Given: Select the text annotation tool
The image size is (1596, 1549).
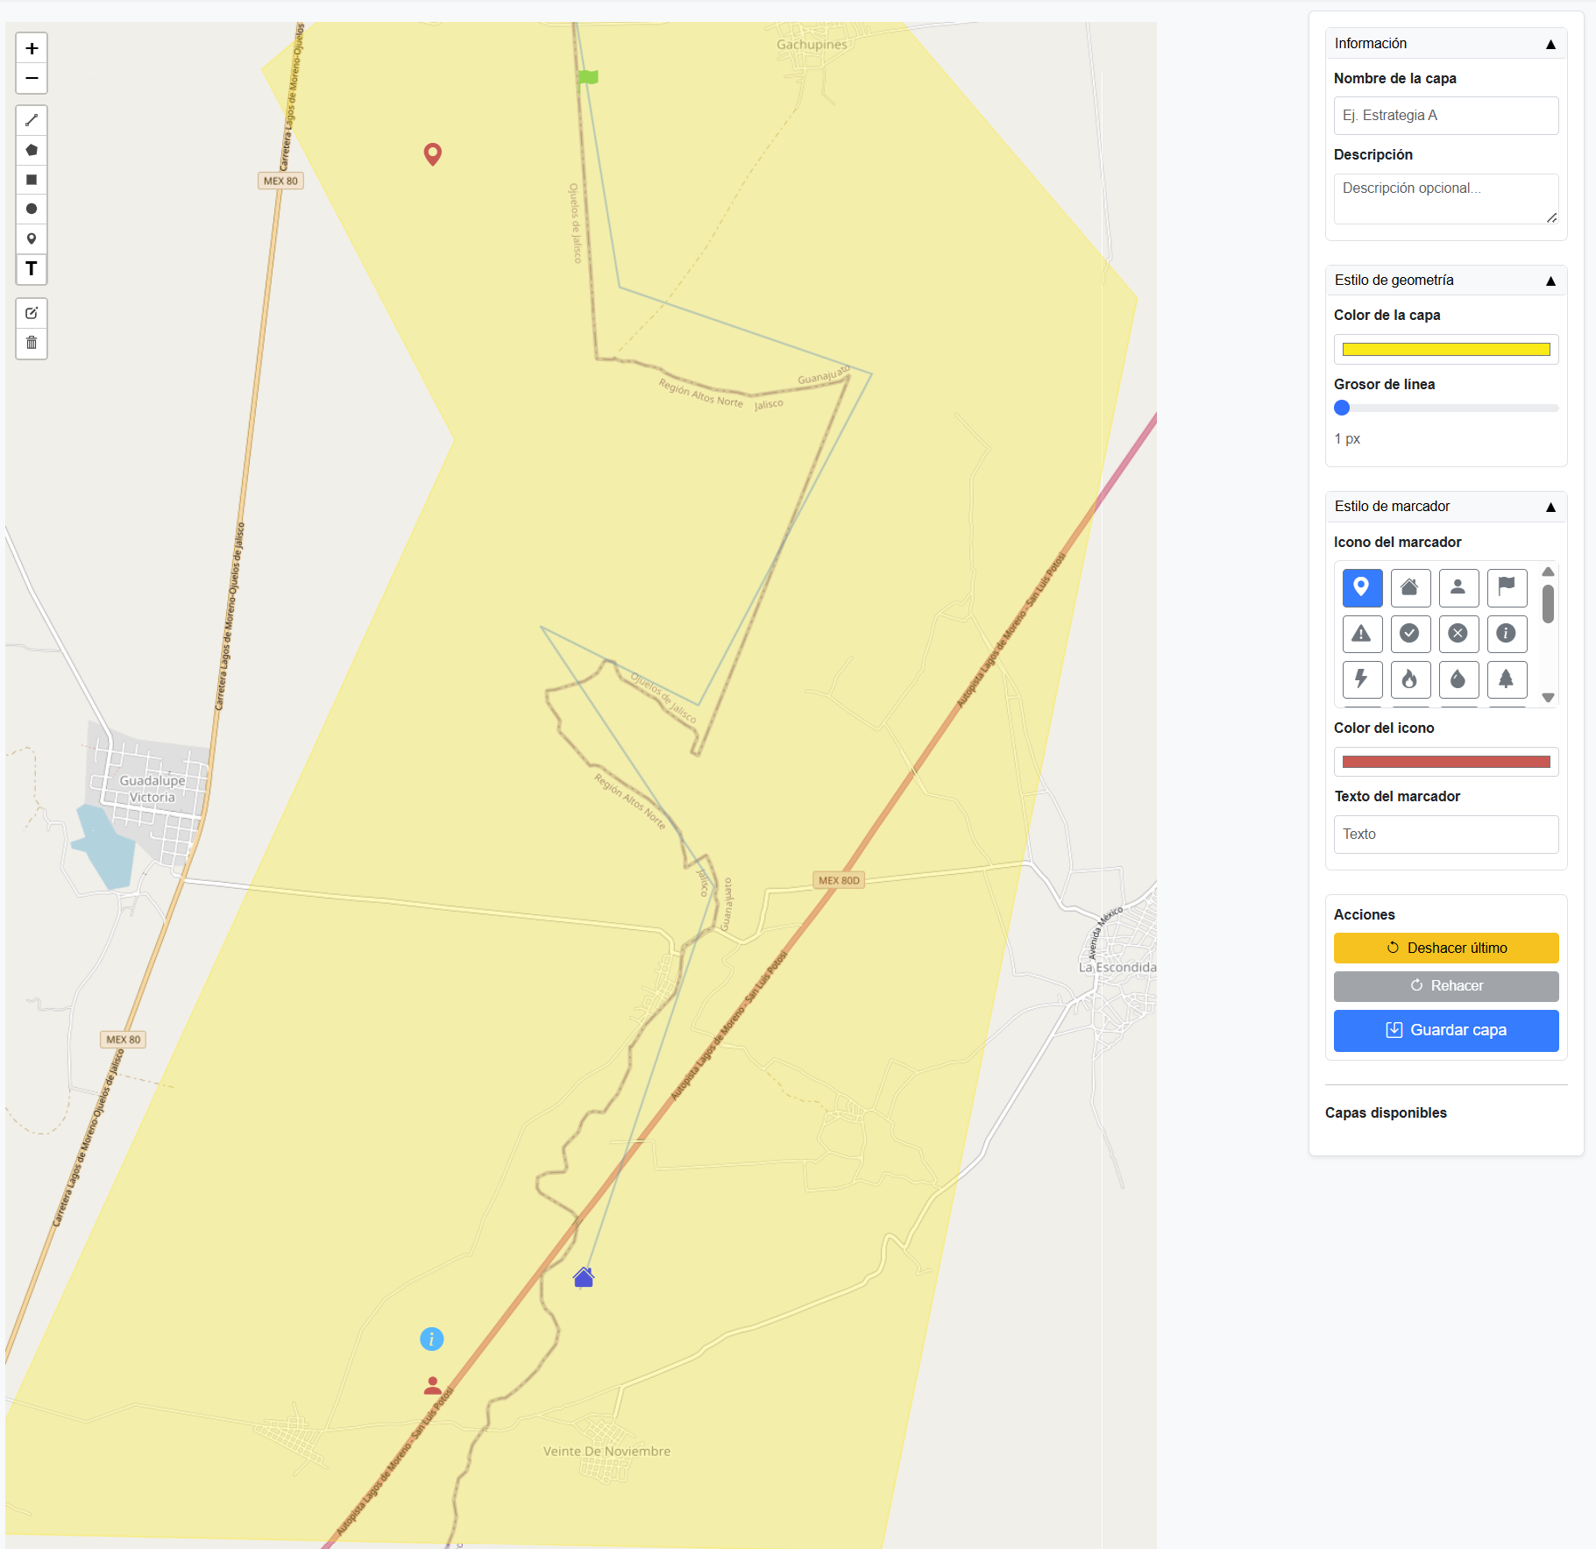Looking at the screenshot, I should 32,269.
